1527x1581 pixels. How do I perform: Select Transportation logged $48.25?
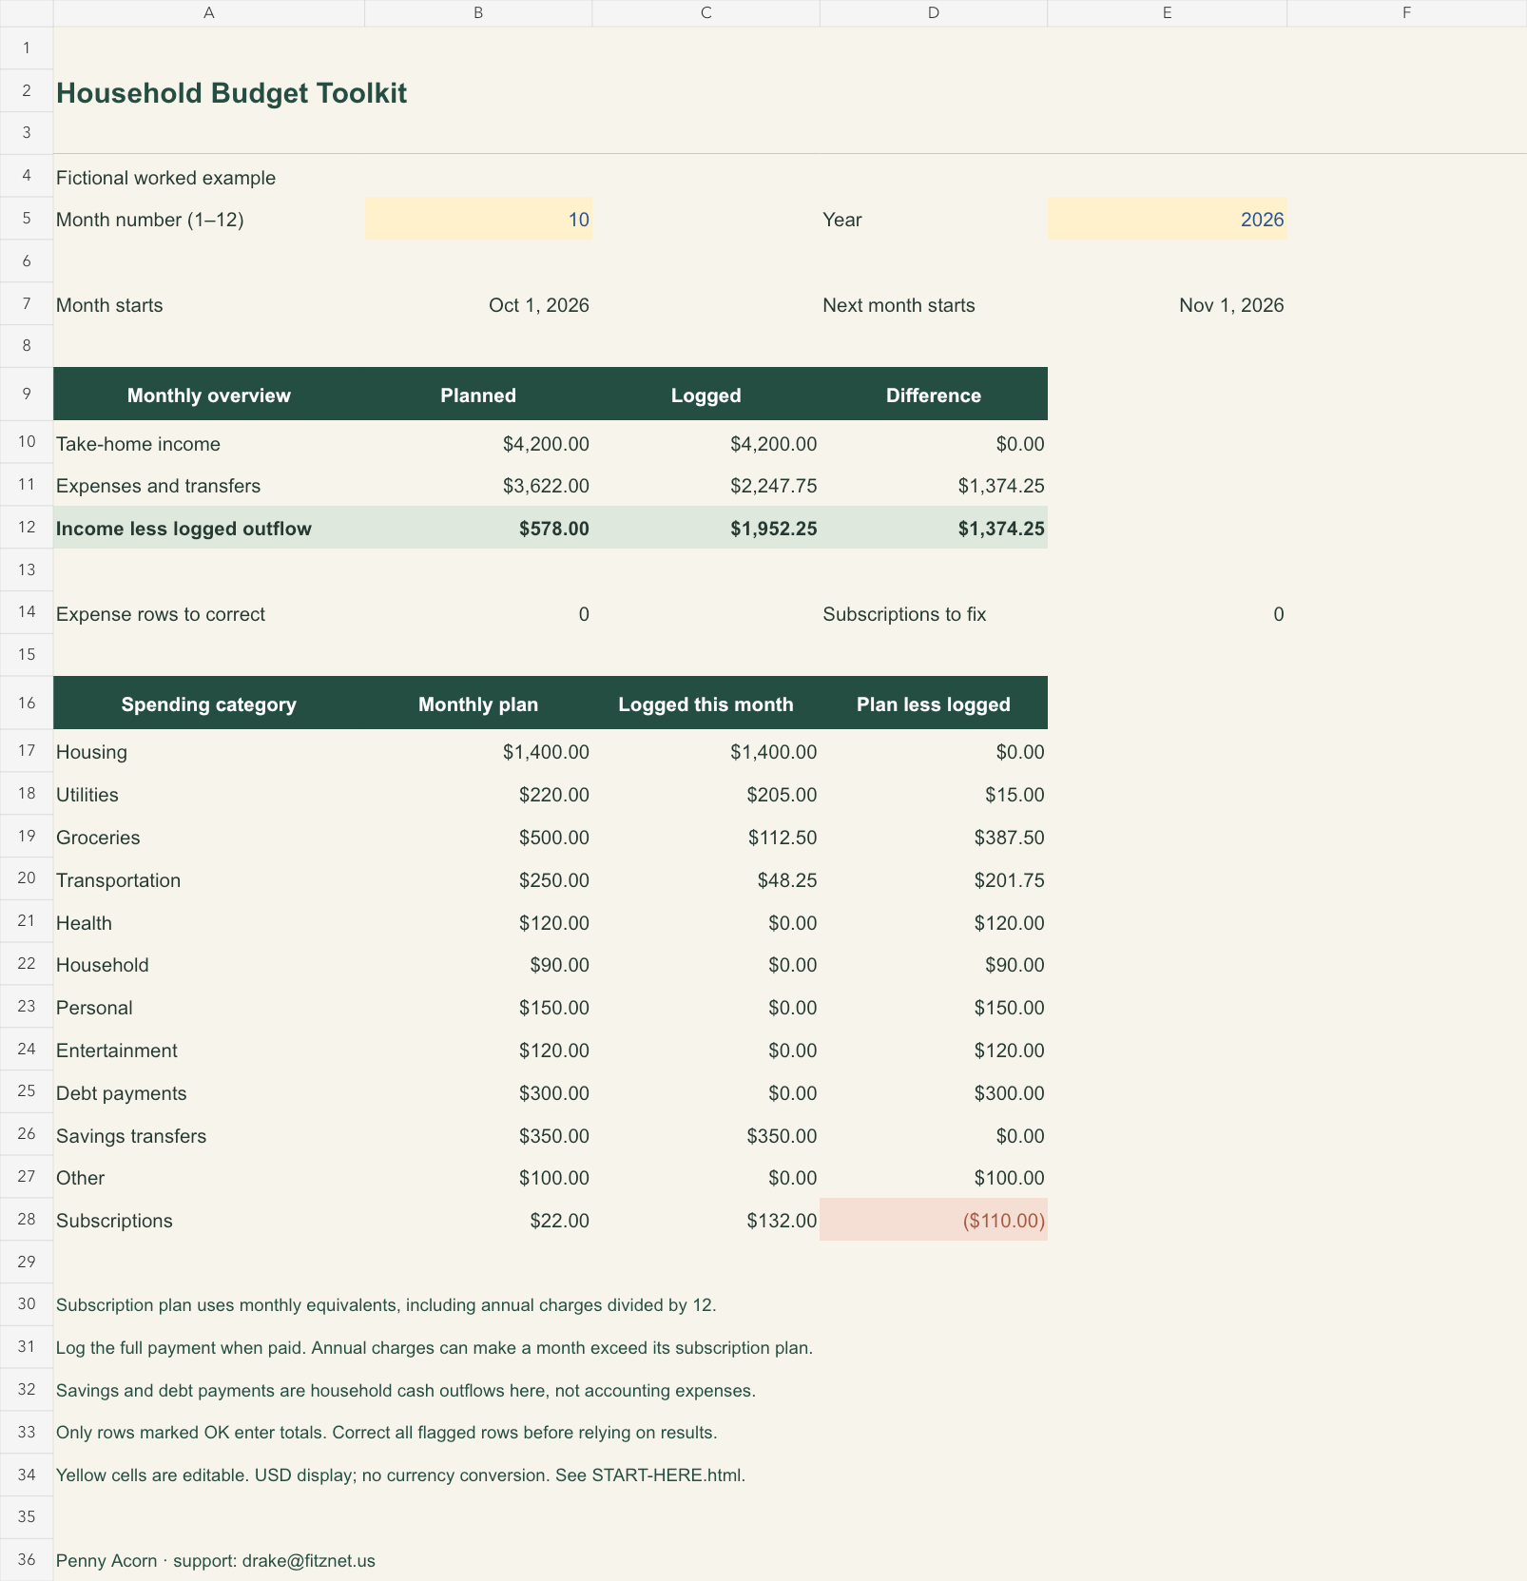click(706, 879)
